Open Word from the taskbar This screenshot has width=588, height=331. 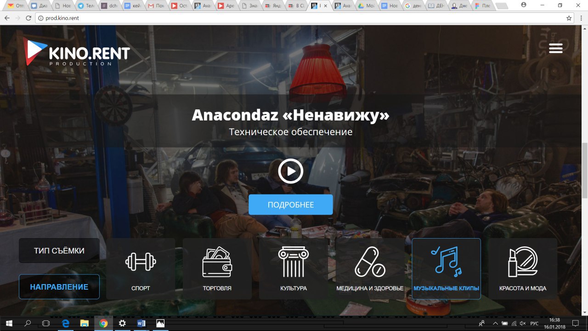tap(141, 323)
